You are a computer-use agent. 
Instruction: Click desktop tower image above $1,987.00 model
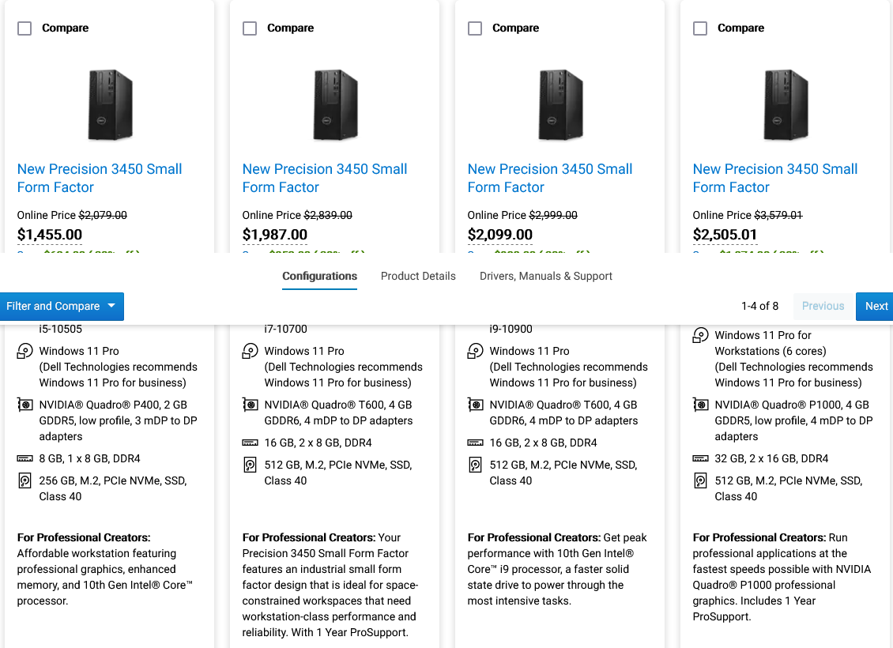[x=335, y=105]
